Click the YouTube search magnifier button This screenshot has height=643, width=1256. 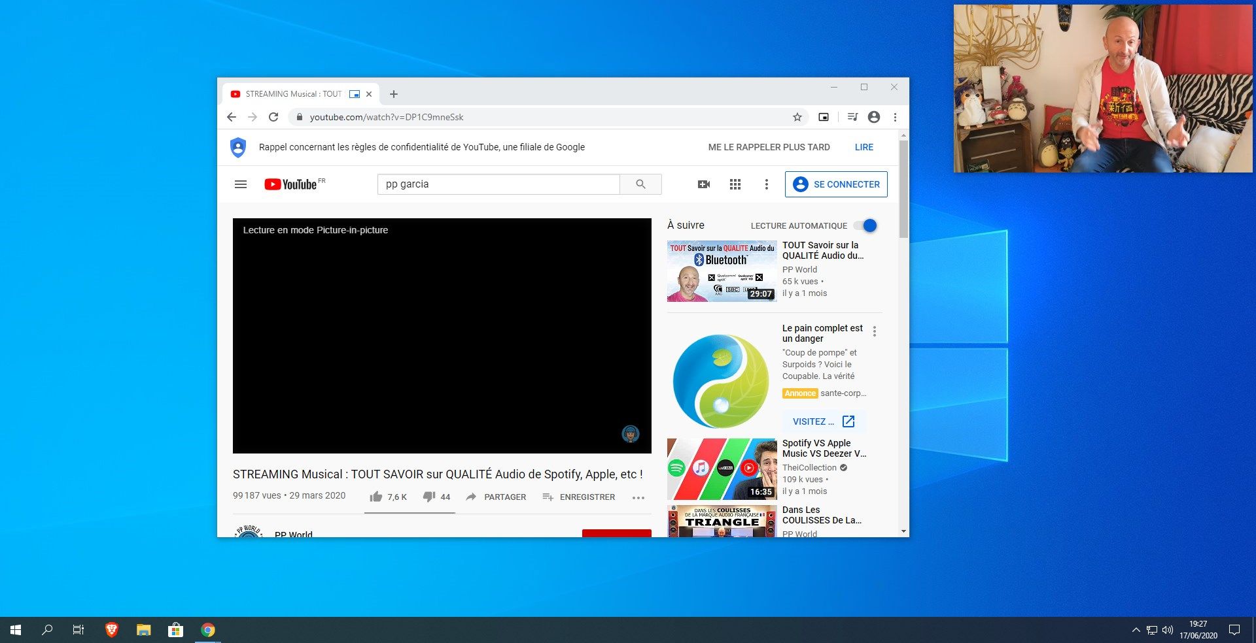tap(640, 184)
